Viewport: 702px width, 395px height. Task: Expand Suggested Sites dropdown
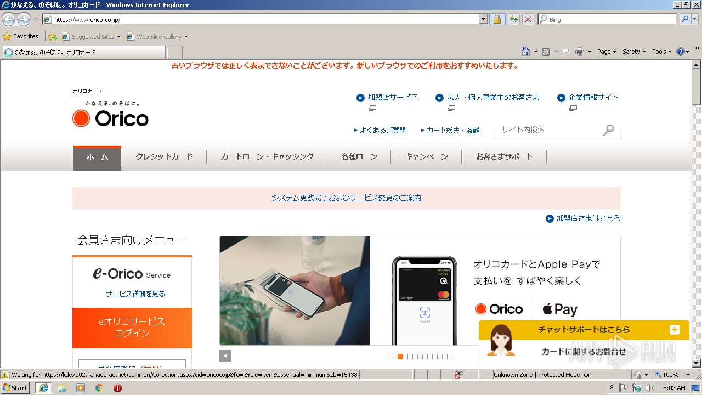tap(118, 37)
